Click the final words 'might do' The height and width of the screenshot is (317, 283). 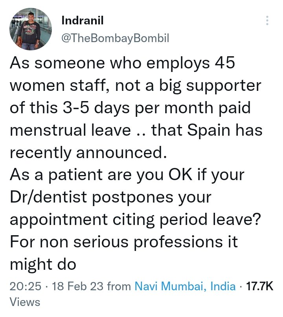pos(43,264)
